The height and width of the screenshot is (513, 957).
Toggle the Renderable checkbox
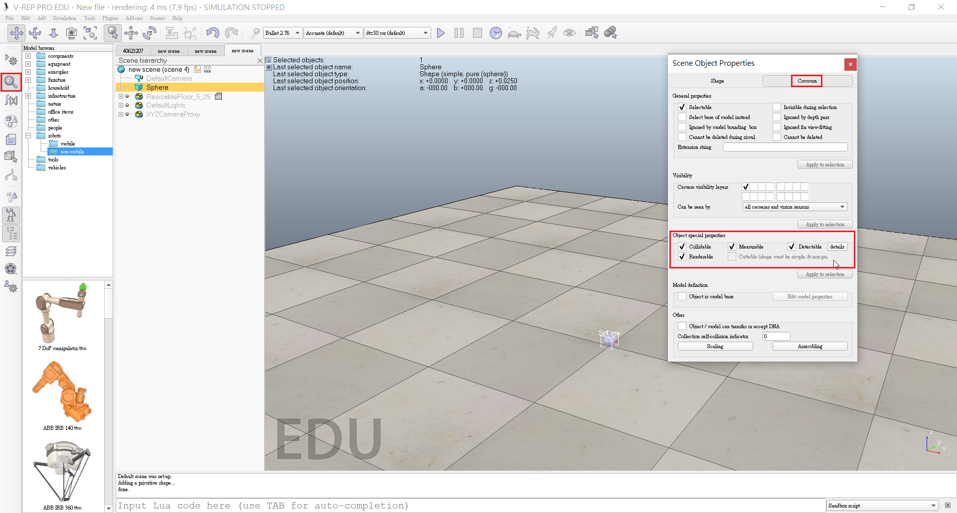[682, 256]
